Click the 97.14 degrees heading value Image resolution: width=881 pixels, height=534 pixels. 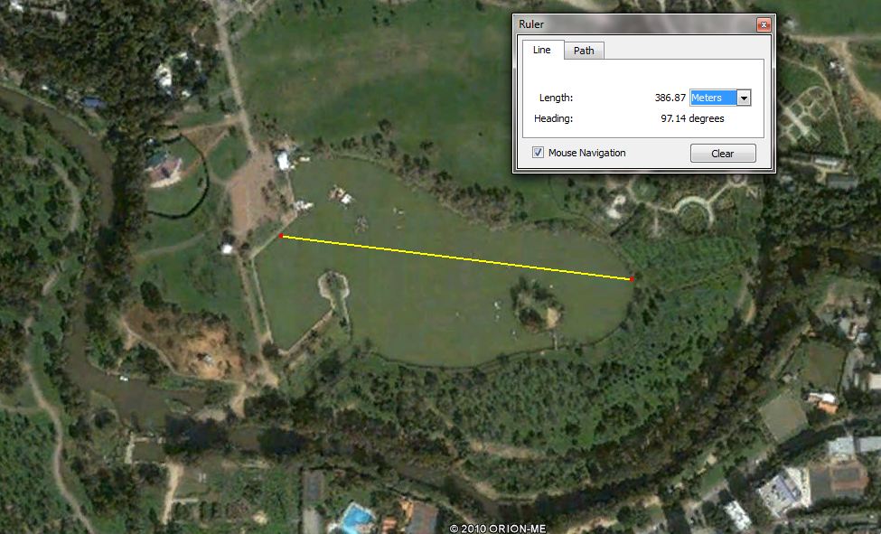[692, 118]
